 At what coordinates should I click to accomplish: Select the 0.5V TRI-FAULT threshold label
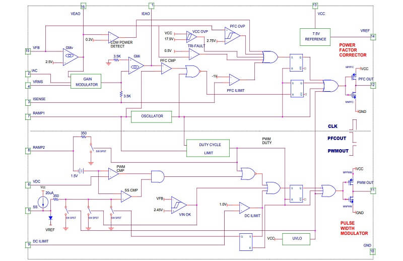coord(168,51)
